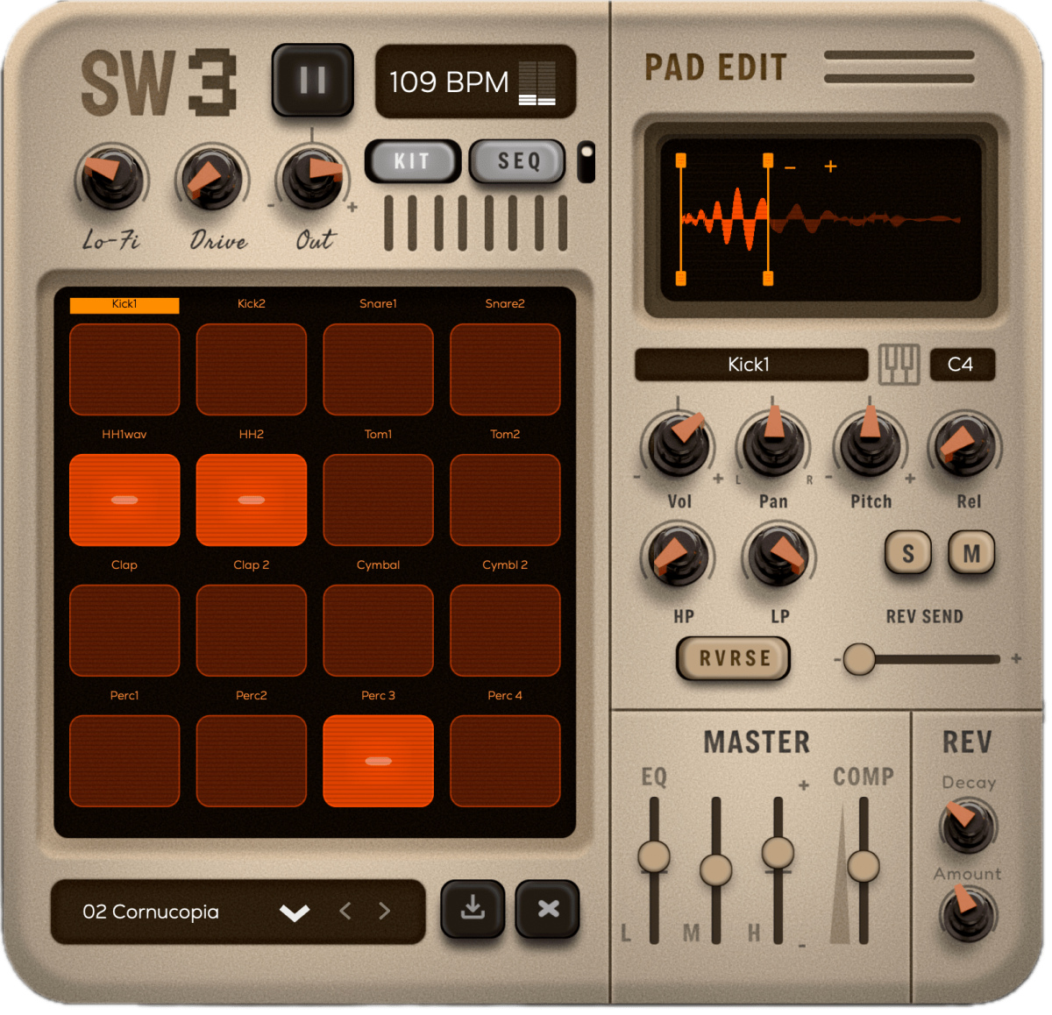Open the Pad Edit hamburger menu lines

tap(899, 67)
